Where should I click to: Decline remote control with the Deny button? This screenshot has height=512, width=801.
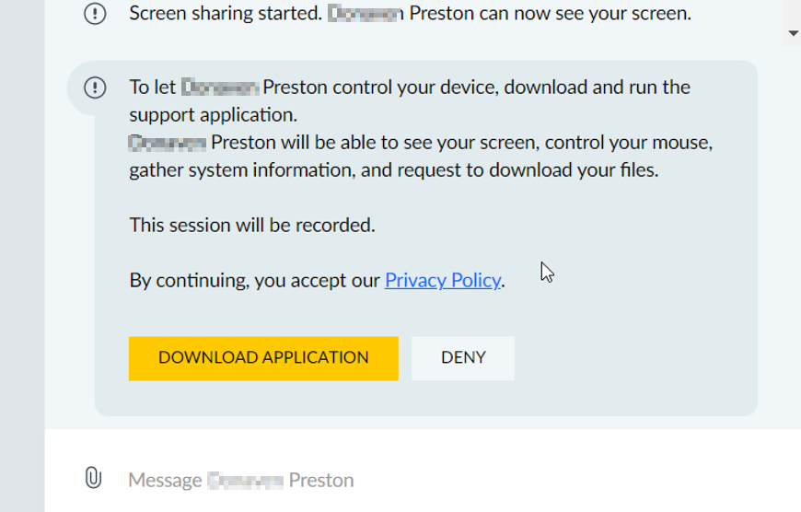(x=463, y=358)
